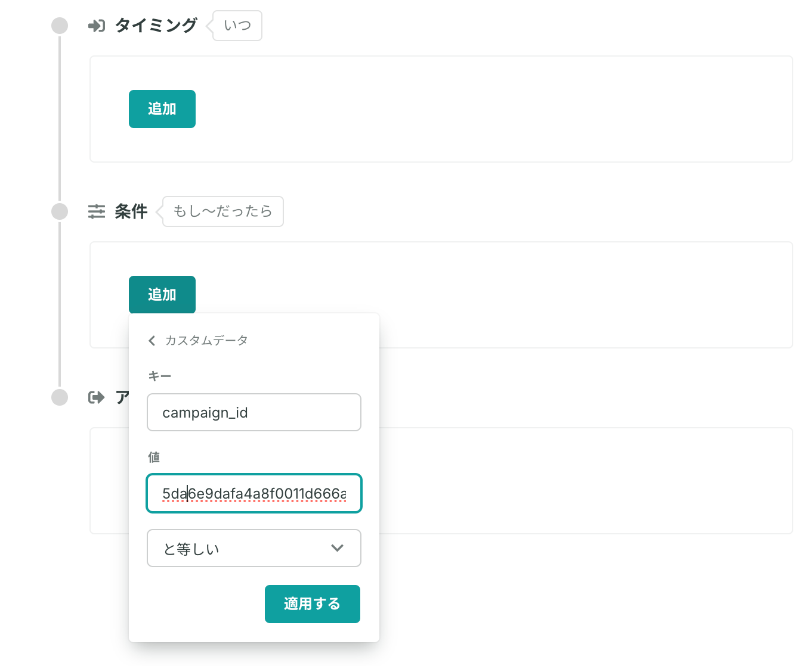Click the もし〜だったら tooltip label
This screenshot has width=810, height=666.
pyautogui.click(x=222, y=211)
